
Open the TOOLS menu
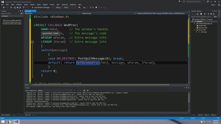(52, 4)
